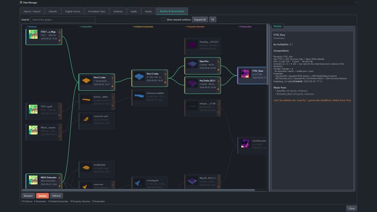Collapse the Gridded Geobodies column header

pos(143,27)
